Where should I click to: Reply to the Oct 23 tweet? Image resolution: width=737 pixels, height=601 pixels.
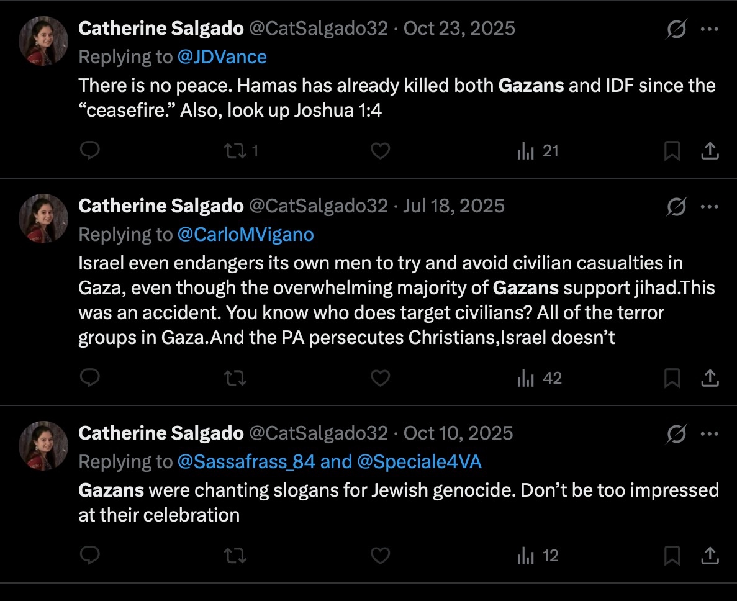click(x=90, y=150)
